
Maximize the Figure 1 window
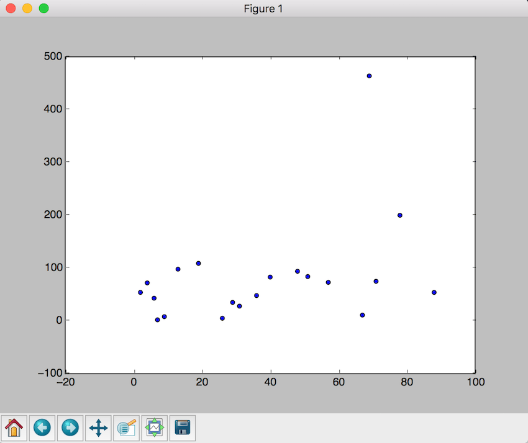(x=43, y=9)
